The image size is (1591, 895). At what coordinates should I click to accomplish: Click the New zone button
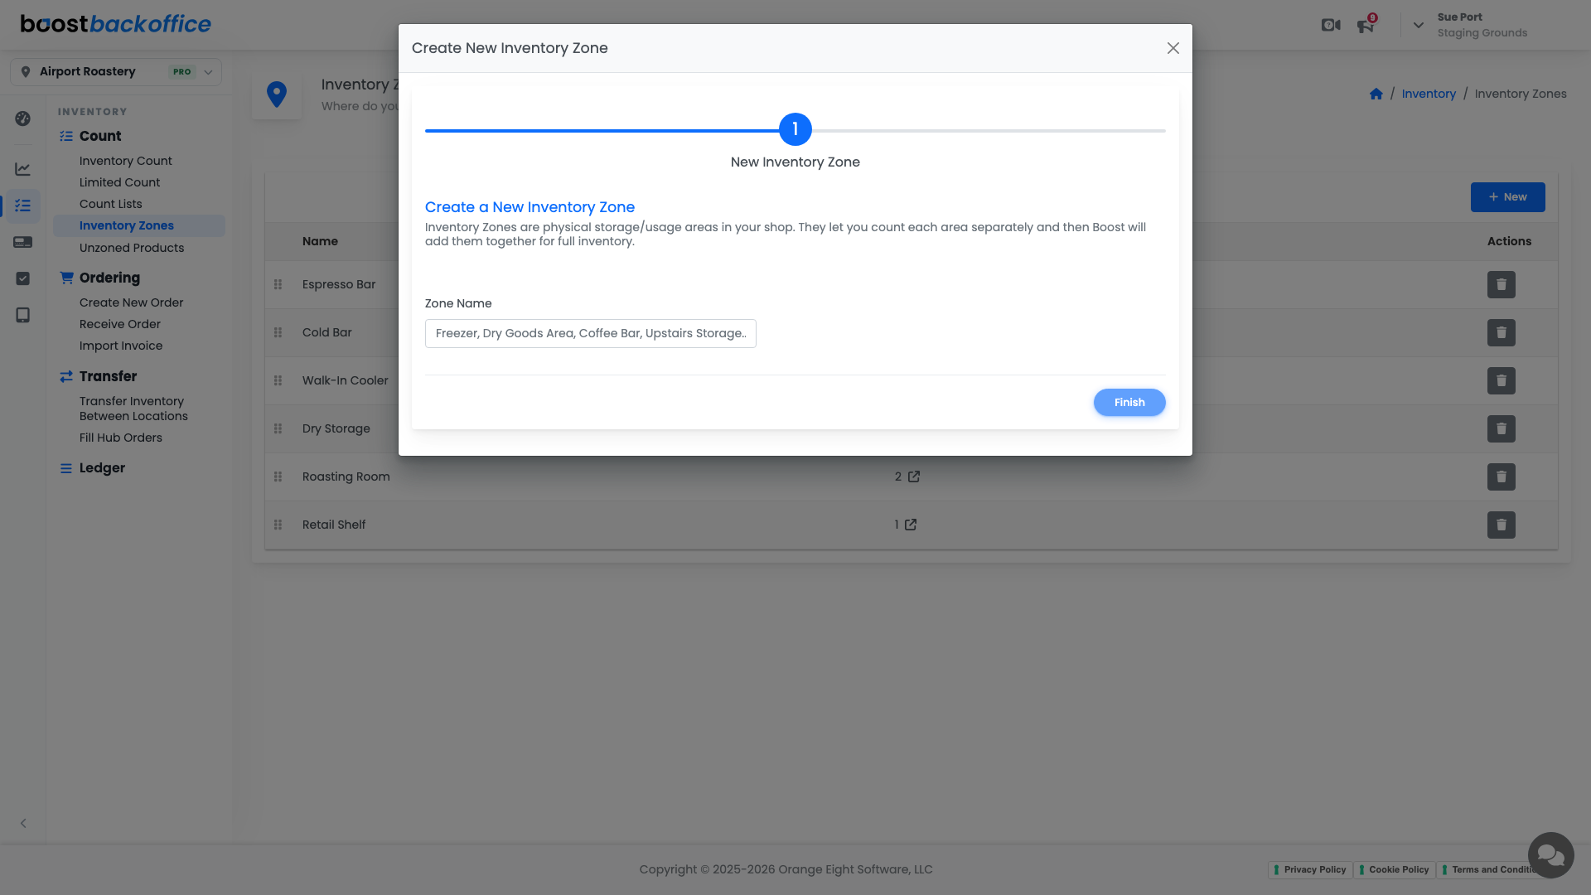point(1507,197)
